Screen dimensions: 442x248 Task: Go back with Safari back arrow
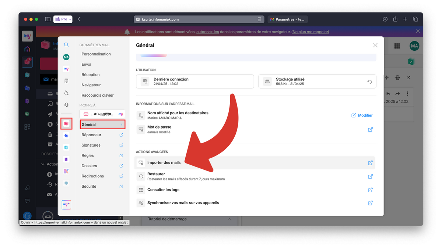pos(79,19)
